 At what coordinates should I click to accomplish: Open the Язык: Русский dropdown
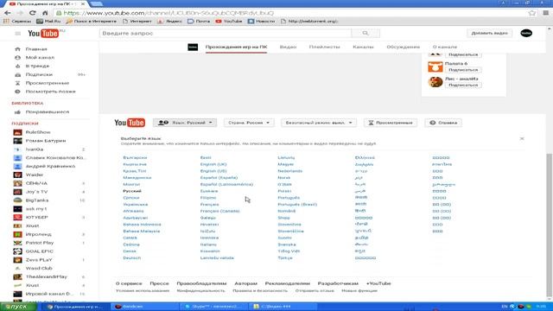tap(185, 123)
